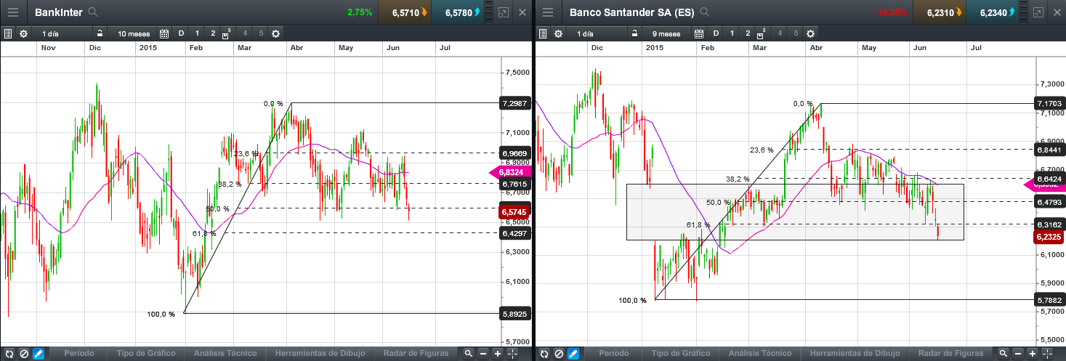Open chart settings gear left of BankInter's 1 día
The height and width of the screenshot is (361, 1066).
[x=23, y=33]
